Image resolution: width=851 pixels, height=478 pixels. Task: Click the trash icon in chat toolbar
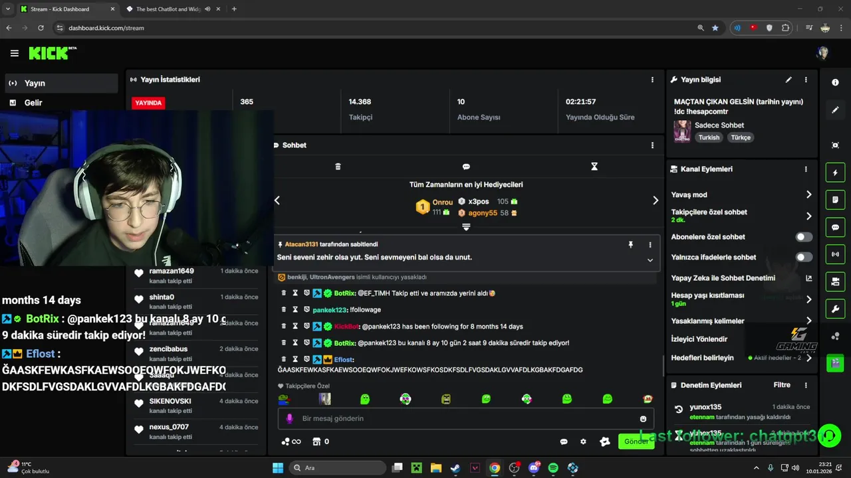pyautogui.click(x=338, y=167)
